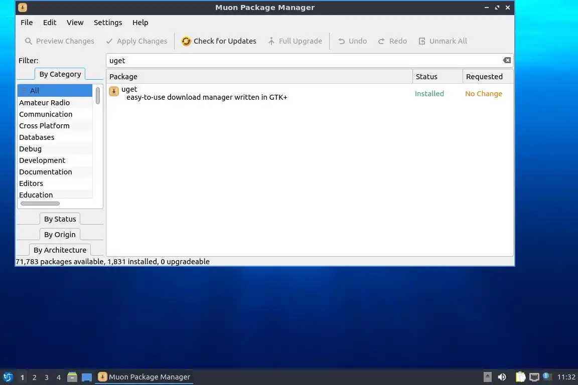This screenshot has width=578, height=385.
Task: Open the Help menu
Action: tap(140, 23)
